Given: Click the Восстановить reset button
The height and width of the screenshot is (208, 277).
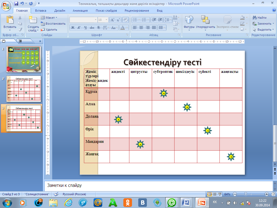Looking at the screenshot, I should (53, 24).
